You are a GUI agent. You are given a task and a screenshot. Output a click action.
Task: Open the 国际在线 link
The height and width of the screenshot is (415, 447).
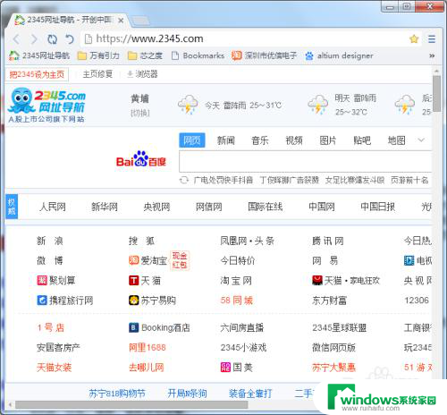point(266,207)
